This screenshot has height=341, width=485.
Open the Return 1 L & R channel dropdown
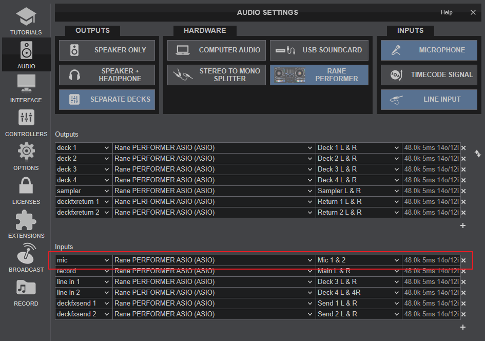tap(359, 202)
